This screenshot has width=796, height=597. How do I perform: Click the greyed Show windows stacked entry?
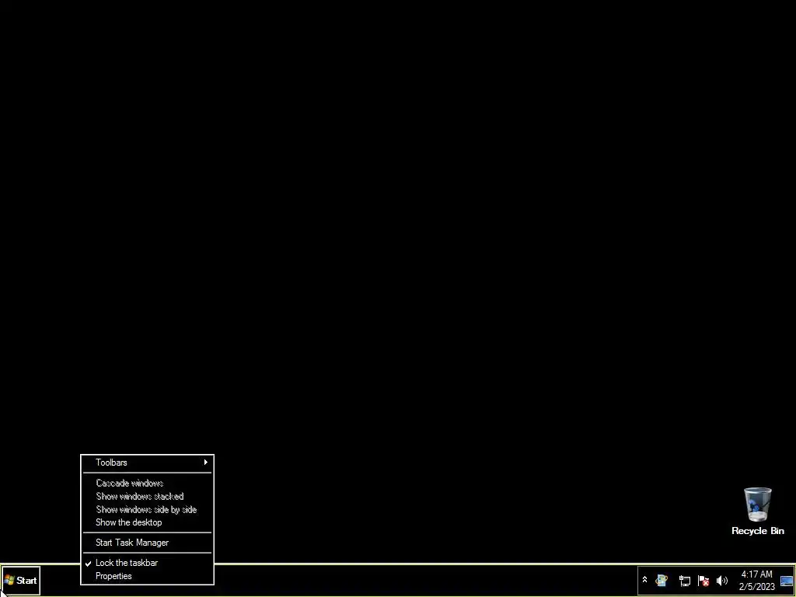pyautogui.click(x=147, y=496)
